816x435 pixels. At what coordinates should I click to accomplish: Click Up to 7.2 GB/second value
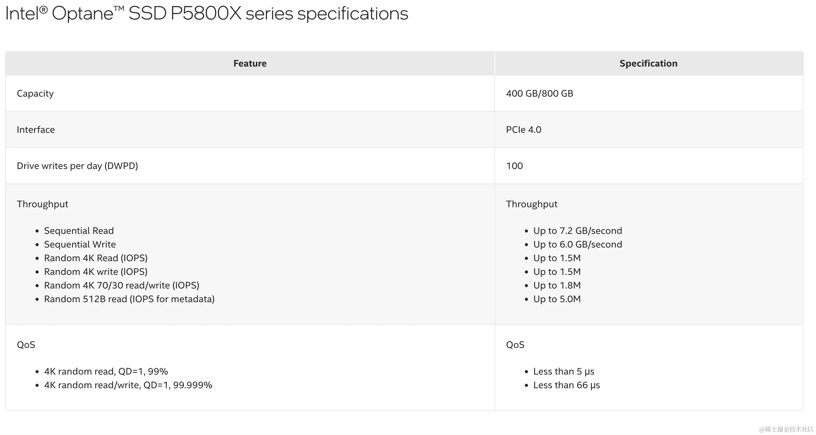tap(577, 231)
